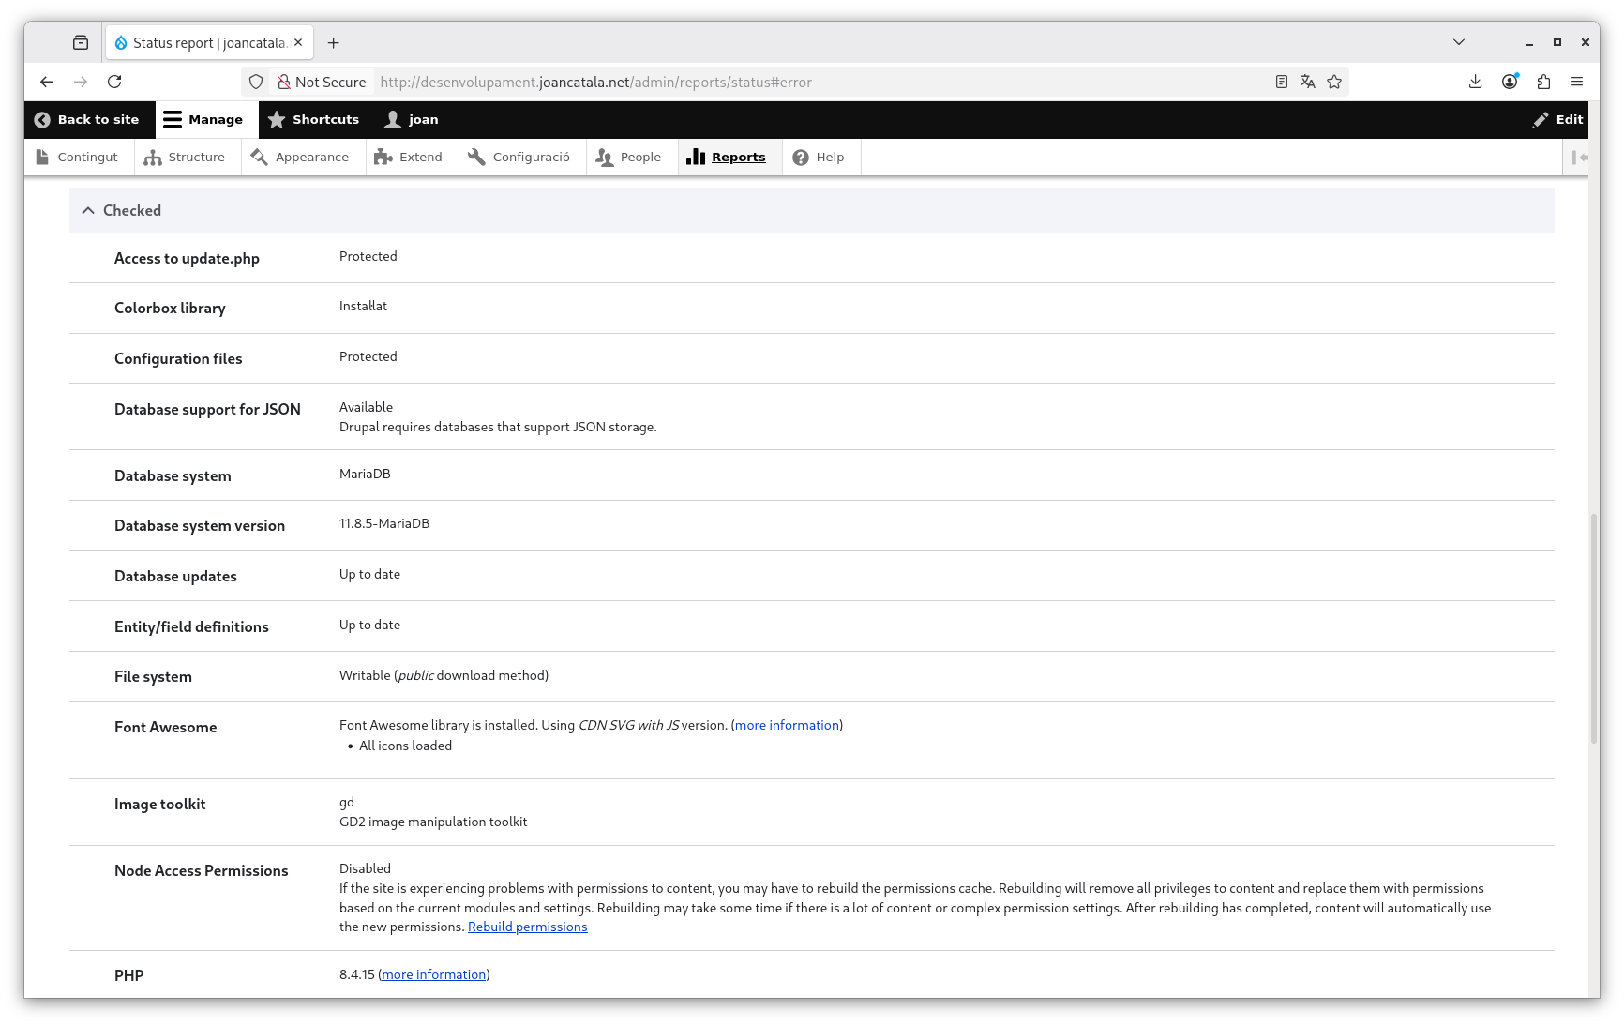The width and height of the screenshot is (1624, 1025).
Task: Click the address bar URL field
Action: click(x=656, y=82)
